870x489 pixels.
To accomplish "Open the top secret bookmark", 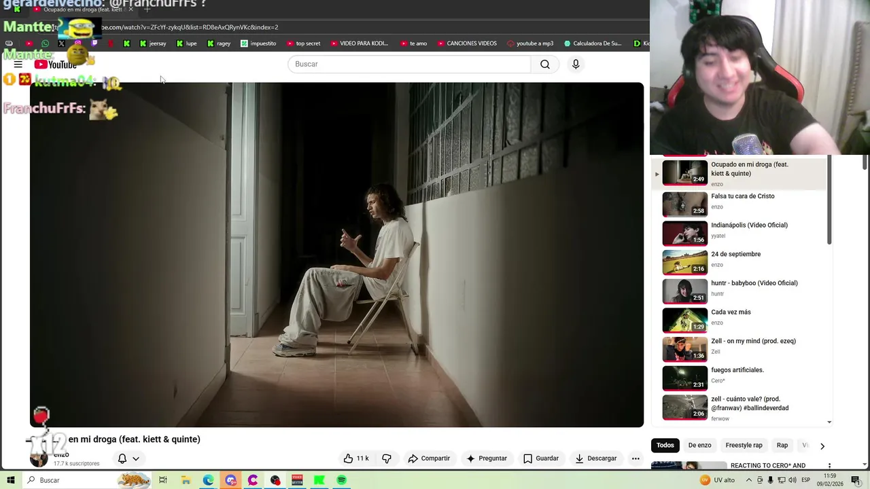I will (303, 43).
